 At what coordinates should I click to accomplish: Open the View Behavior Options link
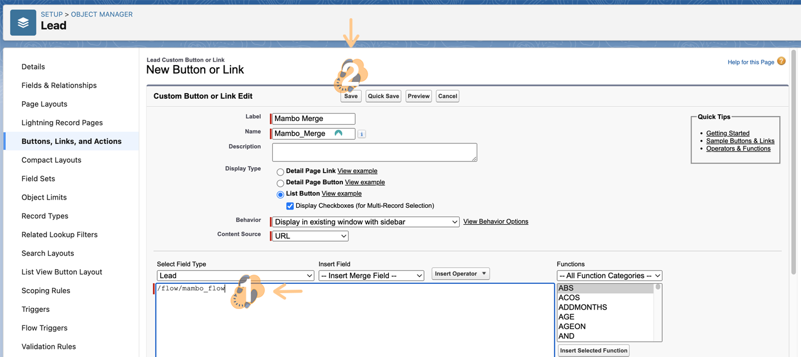[x=495, y=222]
